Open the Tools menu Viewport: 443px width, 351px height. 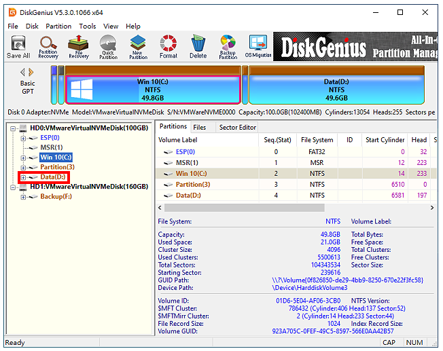[x=87, y=26]
